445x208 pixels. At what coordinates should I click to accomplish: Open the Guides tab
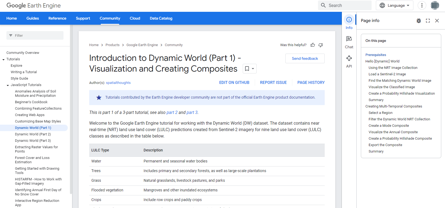(33, 18)
